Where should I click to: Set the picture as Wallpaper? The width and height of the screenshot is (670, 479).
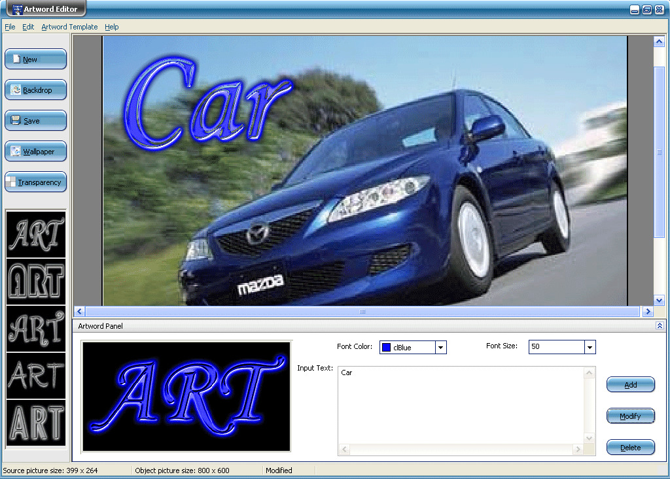click(x=35, y=151)
